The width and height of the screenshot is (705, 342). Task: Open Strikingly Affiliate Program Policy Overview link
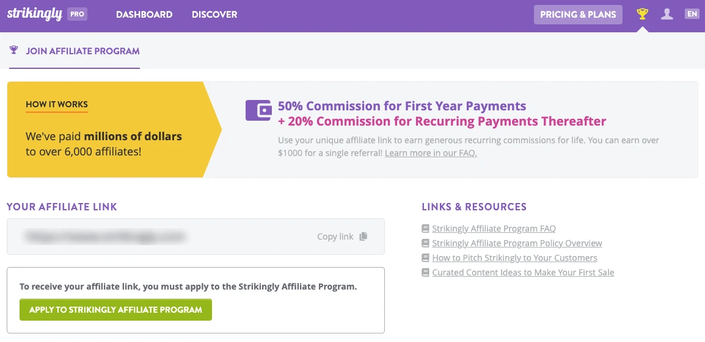517,243
